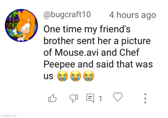
Task: Click the phrase 'said that was'
Action: (x=124, y=64)
